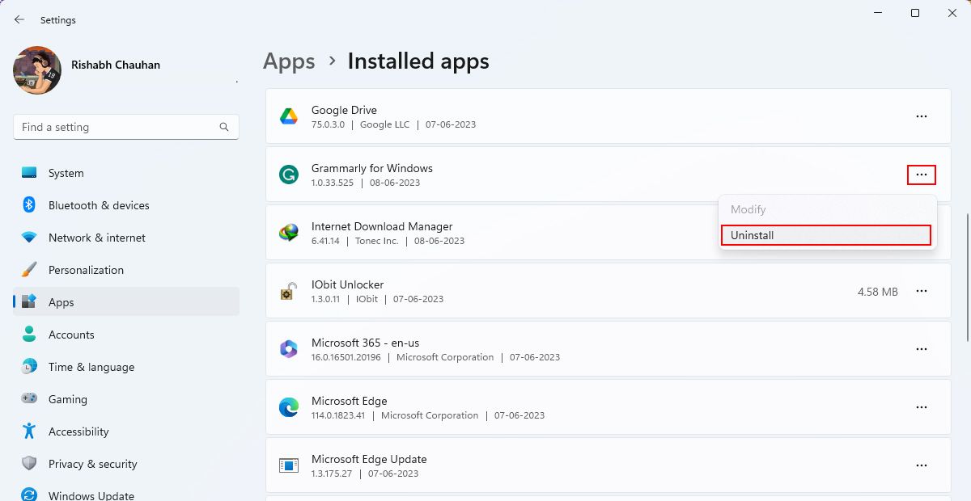Open Personalization settings
The width and height of the screenshot is (971, 501).
31,270
